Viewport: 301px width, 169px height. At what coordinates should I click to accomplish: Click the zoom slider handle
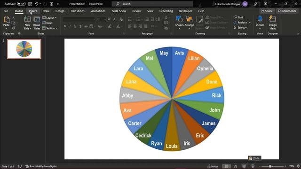[270, 166]
